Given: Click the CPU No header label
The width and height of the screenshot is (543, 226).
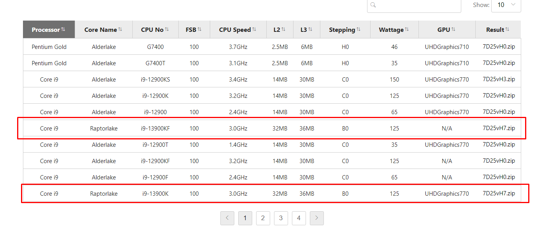Looking at the screenshot, I should (153, 30).
